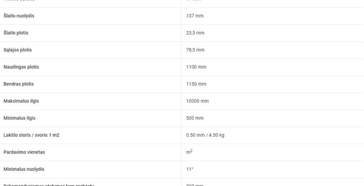364x186 pixels.
Task: Select the 0.50 mm / 4.50 kg value
Action: point(205,135)
